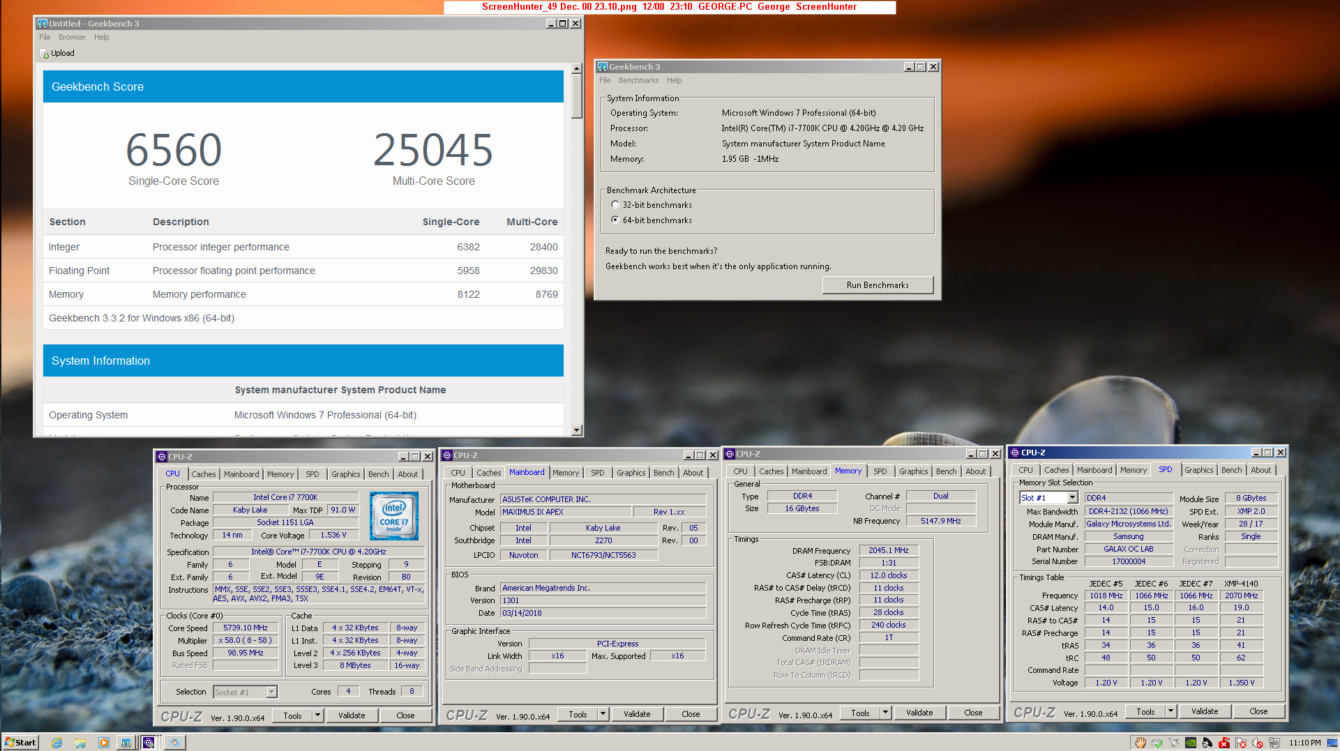Click the XMP-4140 timings column header
This screenshot has height=751, width=1340.
(x=1241, y=584)
